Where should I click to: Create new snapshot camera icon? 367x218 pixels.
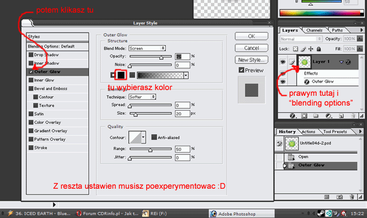coord(339,197)
